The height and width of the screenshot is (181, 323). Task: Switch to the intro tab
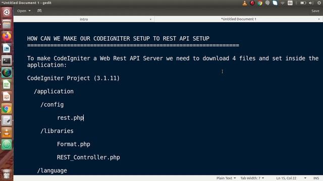(x=84, y=19)
